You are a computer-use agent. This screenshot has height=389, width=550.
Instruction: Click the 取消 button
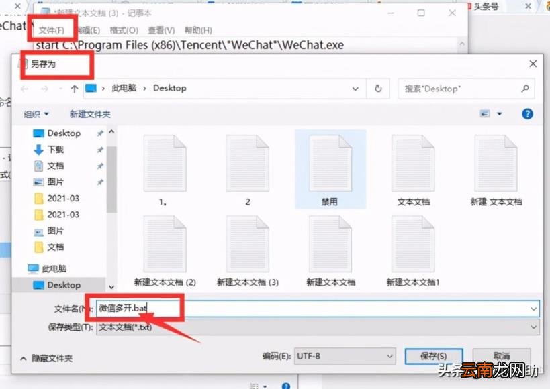[502, 356]
